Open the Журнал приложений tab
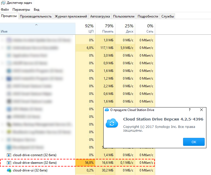 pos(71,16)
